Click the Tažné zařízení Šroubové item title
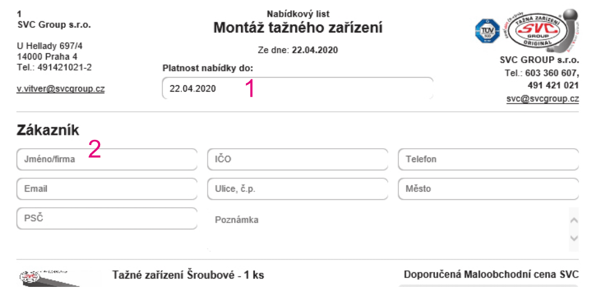The height and width of the screenshot is (290, 592). tap(188, 275)
